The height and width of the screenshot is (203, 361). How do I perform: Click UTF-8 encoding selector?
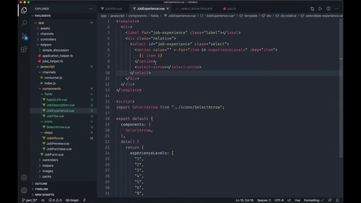[279, 200]
